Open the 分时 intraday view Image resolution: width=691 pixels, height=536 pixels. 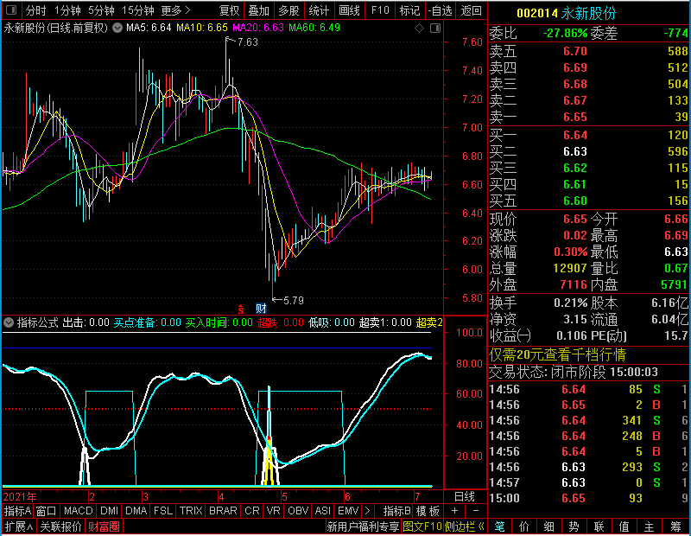(35, 10)
